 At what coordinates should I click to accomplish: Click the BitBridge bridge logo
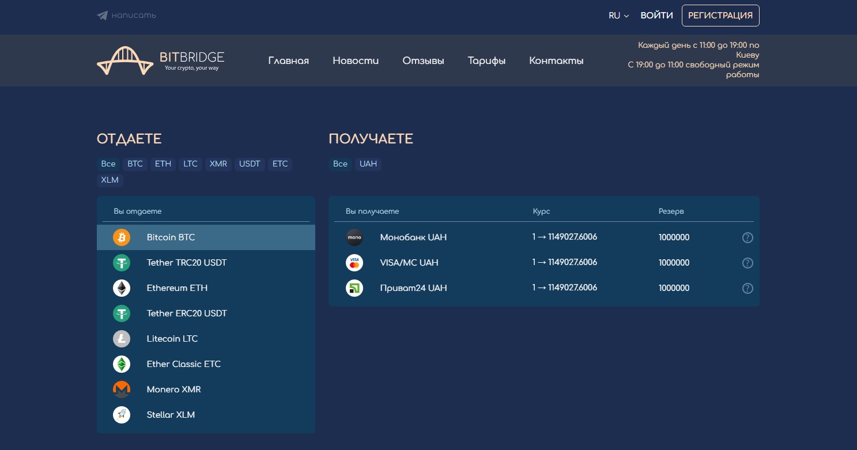[125, 60]
